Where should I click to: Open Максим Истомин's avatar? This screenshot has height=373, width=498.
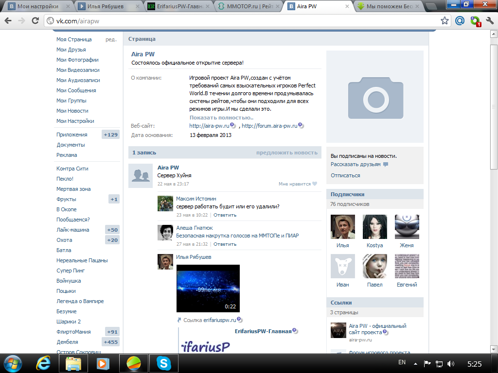pyautogui.click(x=165, y=203)
